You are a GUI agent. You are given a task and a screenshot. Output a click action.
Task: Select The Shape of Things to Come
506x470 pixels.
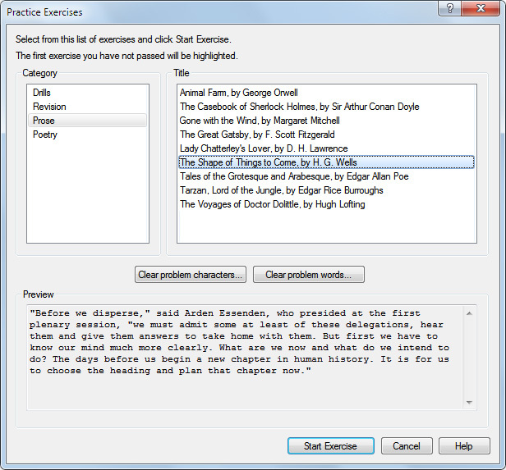pos(326,162)
